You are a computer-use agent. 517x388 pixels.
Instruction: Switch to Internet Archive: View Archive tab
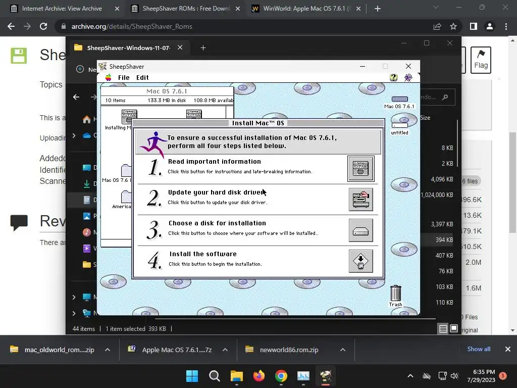pos(62,9)
